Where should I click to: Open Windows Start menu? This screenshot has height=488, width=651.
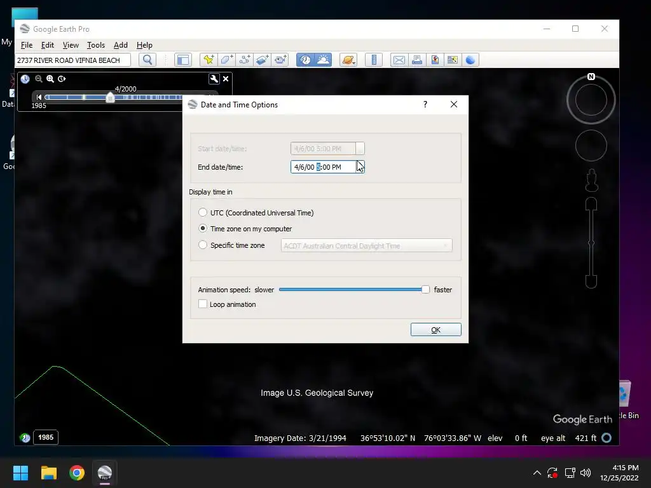click(x=20, y=473)
